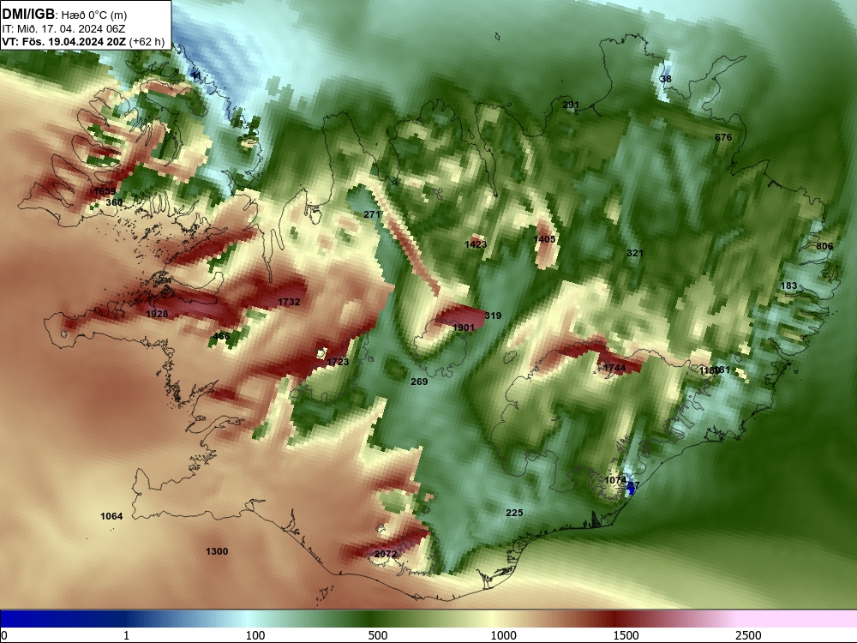The height and width of the screenshot is (643, 857).
Task: Click the map value 183
Action: tap(788, 285)
